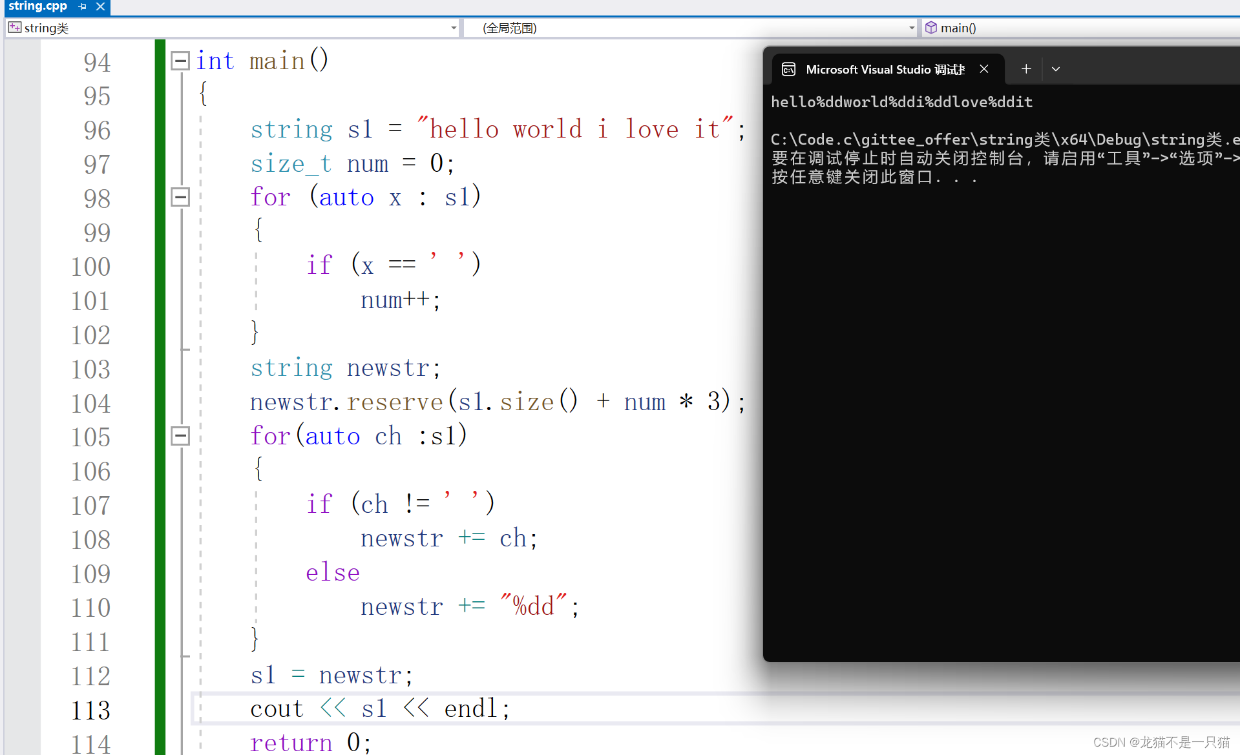The height and width of the screenshot is (755, 1240).
Task: Click the main() function cube icon
Action: pyautogui.click(x=930, y=27)
